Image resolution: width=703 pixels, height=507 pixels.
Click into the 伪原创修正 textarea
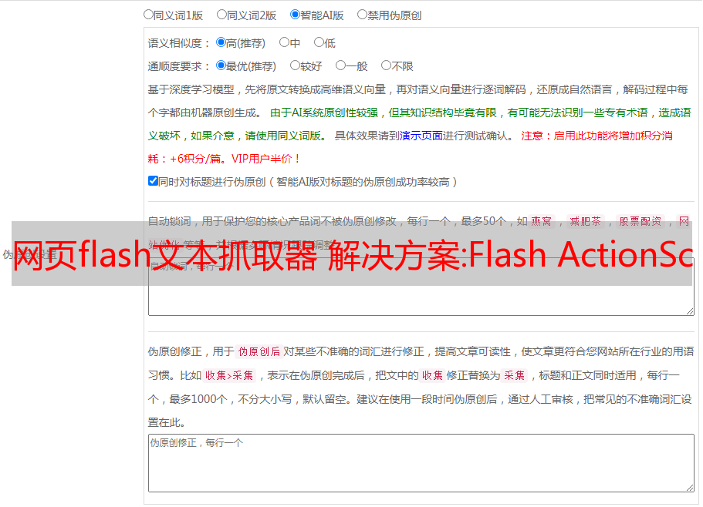pos(421,463)
